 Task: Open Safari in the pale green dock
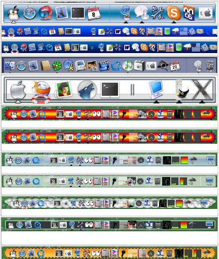(19, 181)
